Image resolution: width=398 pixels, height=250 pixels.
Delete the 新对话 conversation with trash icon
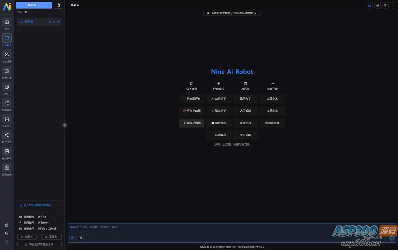59,22
